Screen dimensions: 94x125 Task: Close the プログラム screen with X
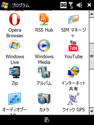pyautogui.click(x=89, y=5)
